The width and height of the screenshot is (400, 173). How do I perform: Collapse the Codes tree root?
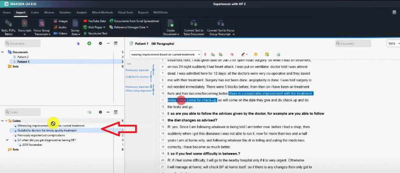(x=3, y=121)
